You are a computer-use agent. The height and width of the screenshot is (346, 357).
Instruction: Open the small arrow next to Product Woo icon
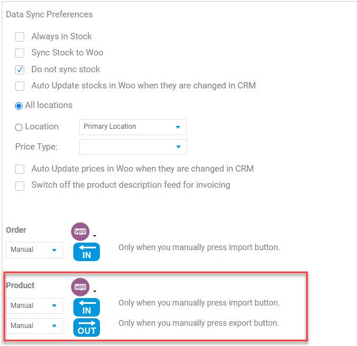tap(95, 291)
